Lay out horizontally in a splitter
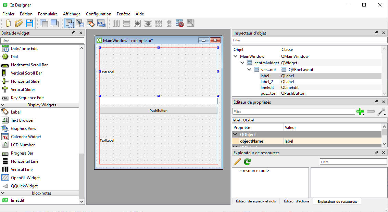Screen dimensions: 388x212 pos(137,23)
